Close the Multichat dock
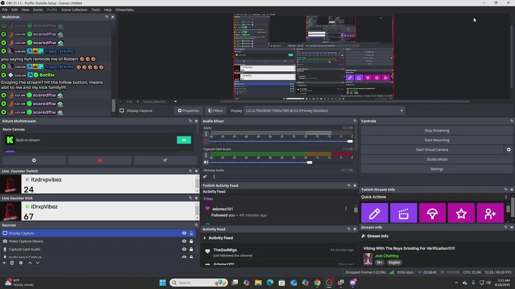Screen dimensions: 515x289 pyautogui.click(x=113, y=17)
